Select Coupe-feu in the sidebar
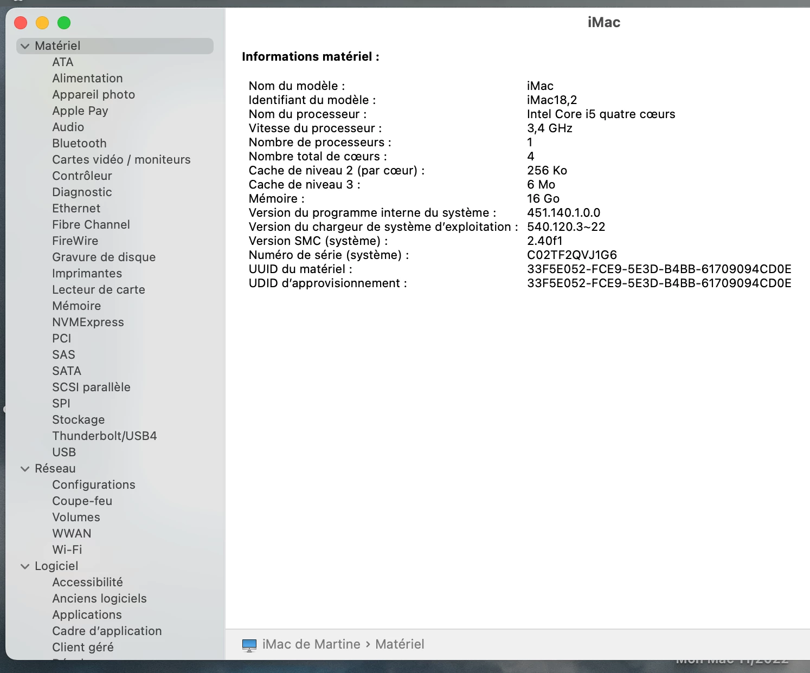Viewport: 810px width, 673px height. click(x=82, y=501)
